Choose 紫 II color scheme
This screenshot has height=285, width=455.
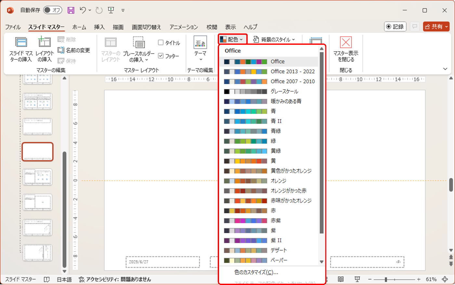click(269, 241)
